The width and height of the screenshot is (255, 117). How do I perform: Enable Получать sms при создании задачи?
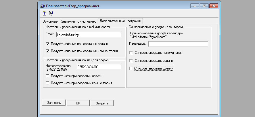47,76
